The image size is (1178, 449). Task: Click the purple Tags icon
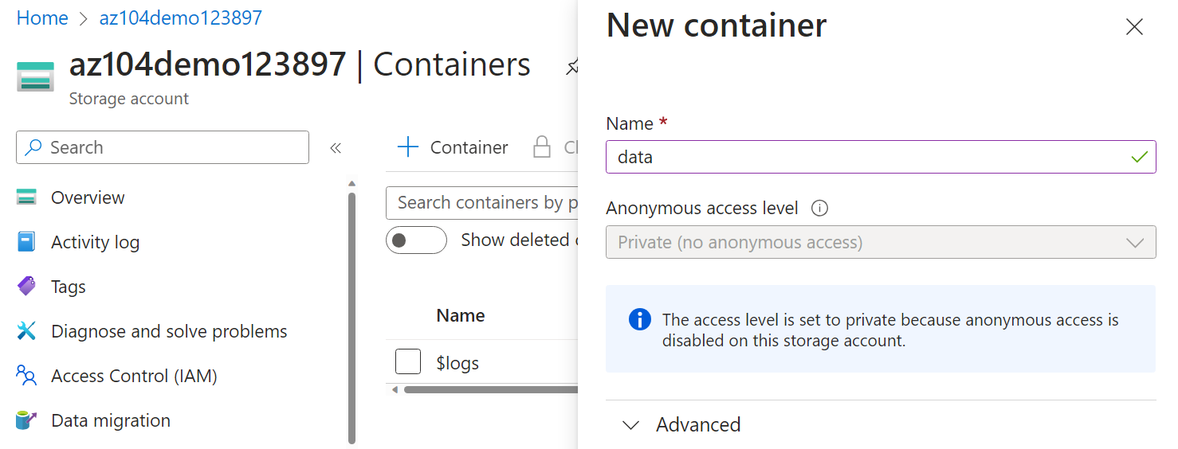coord(26,287)
